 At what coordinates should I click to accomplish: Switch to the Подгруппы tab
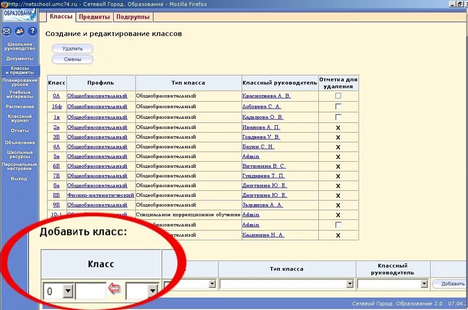(x=133, y=17)
